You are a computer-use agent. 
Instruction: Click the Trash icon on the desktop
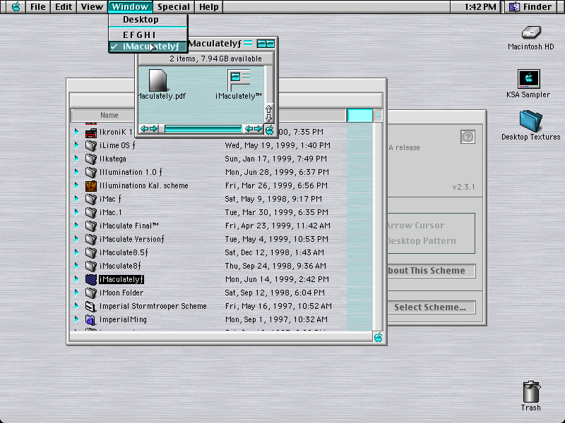coord(531,392)
